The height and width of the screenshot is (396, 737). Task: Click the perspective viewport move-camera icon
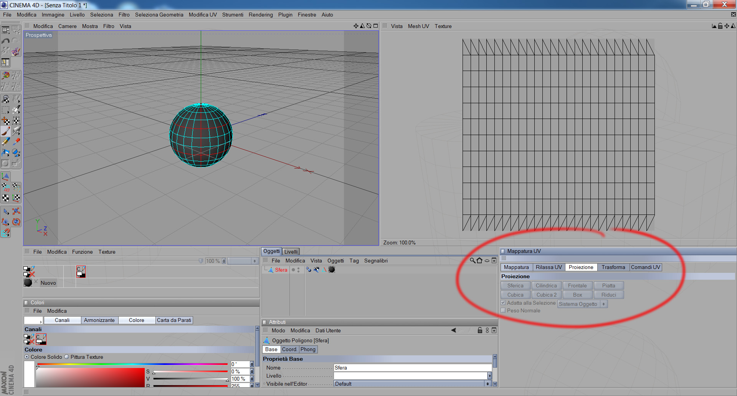point(356,26)
